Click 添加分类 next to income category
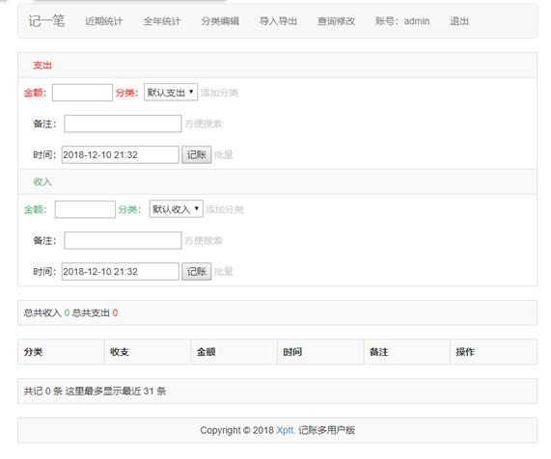Image resolution: width=551 pixels, height=459 pixels. pyautogui.click(x=225, y=209)
